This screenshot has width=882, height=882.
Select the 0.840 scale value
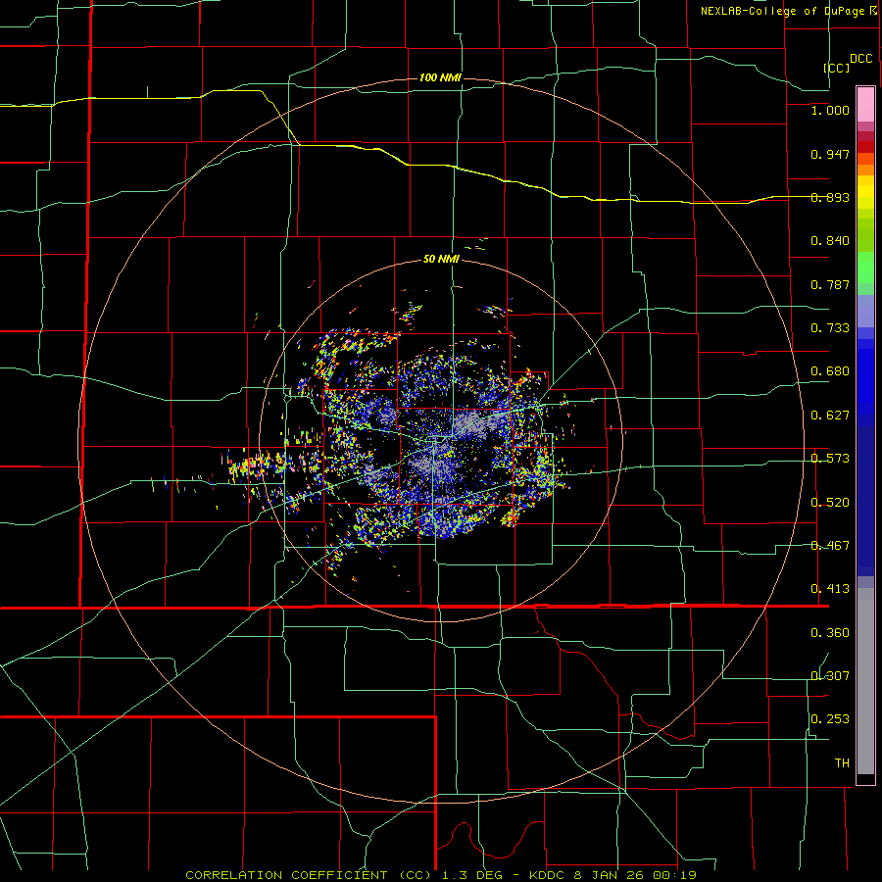[830, 241]
